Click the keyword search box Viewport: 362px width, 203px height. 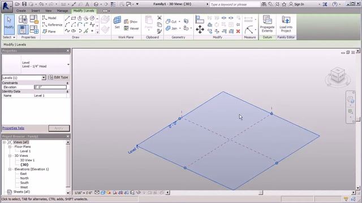[x=235, y=5]
